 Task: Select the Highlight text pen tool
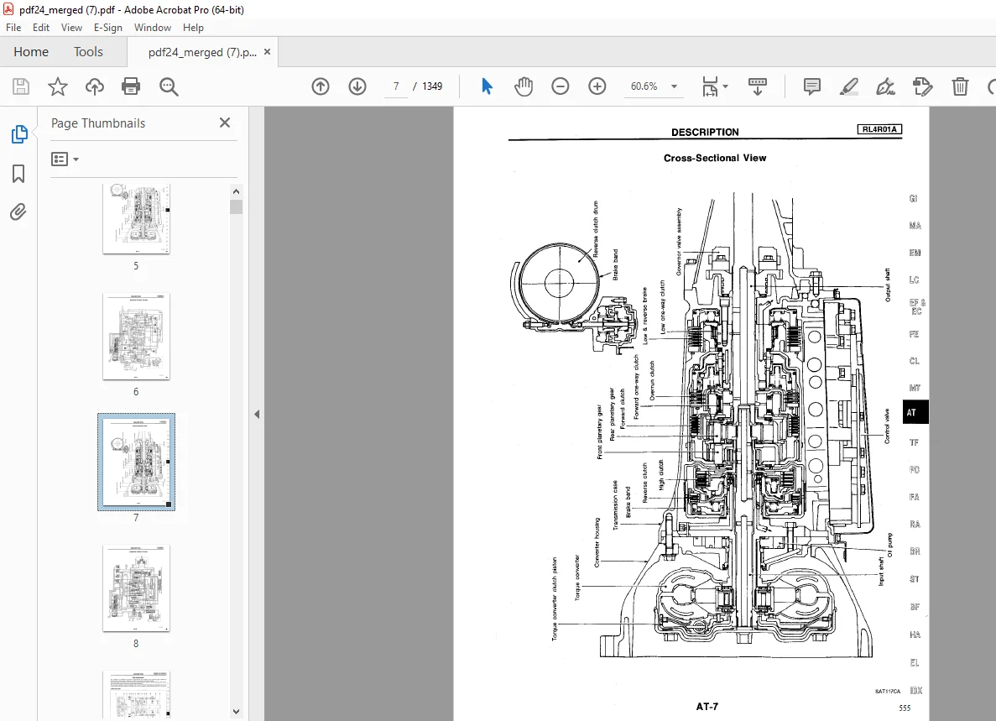[x=849, y=86]
